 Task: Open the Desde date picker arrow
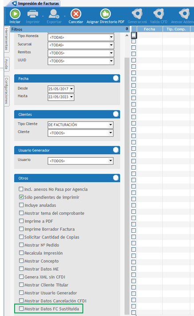(x=71, y=89)
